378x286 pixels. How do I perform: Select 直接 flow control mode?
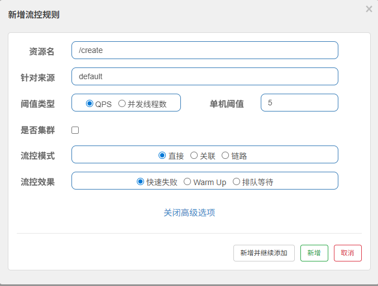162,156
